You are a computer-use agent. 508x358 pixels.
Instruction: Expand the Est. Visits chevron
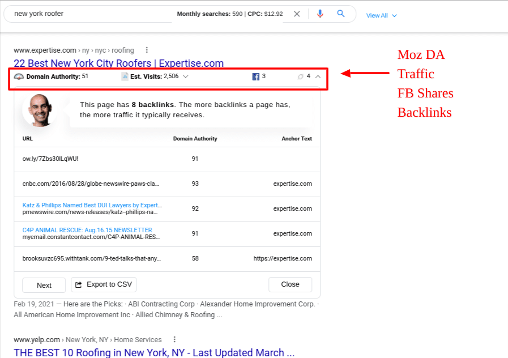point(186,76)
